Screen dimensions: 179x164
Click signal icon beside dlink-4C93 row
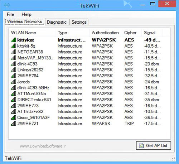pos(13,64)
